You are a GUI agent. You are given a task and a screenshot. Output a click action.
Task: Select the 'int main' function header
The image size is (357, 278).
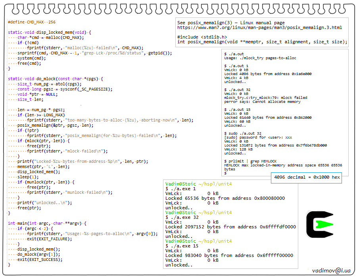47,224
